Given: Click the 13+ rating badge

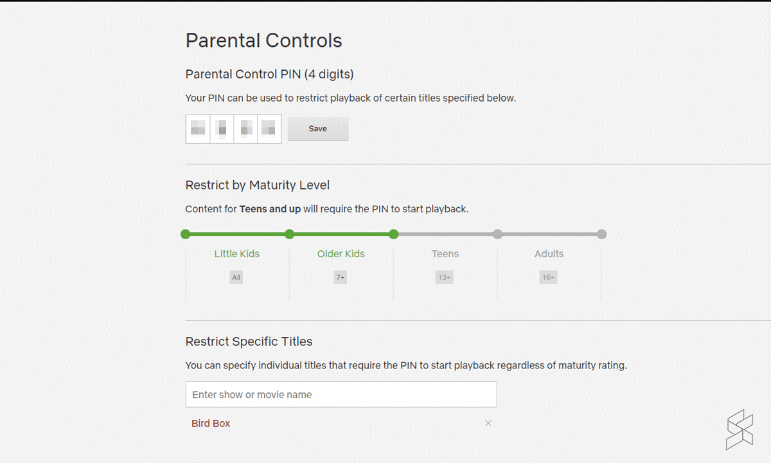Looking at the screenshot, I should tap(445, 278).
